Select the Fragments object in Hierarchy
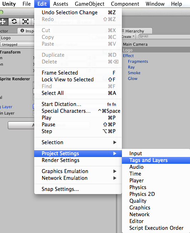This screenshot has width=190, height=233. coord(138,61)
